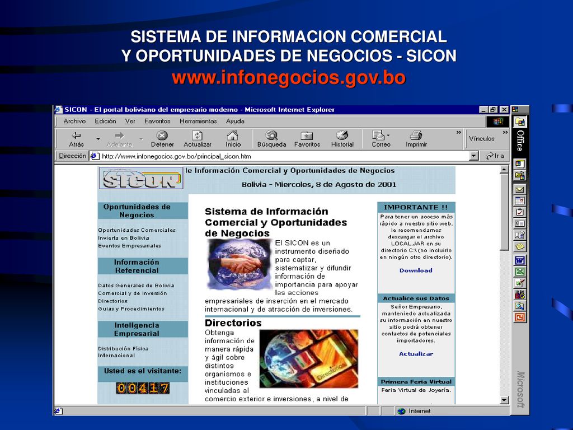Click the 00417 visitor counter
The image size is (573, 430).
tap(143, 388)
